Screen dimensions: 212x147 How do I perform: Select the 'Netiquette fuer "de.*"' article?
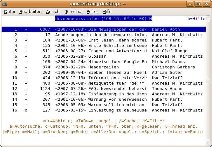(x=101, y=83)
